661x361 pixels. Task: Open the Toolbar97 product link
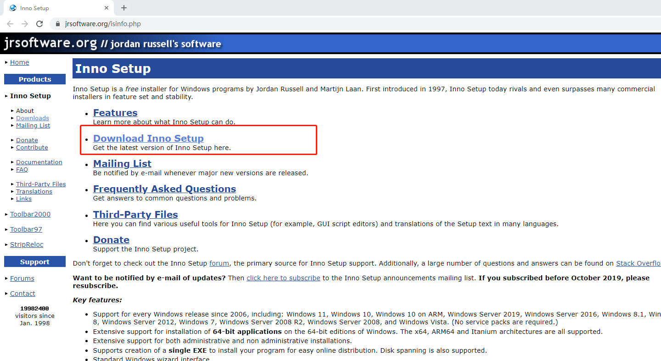26,229
